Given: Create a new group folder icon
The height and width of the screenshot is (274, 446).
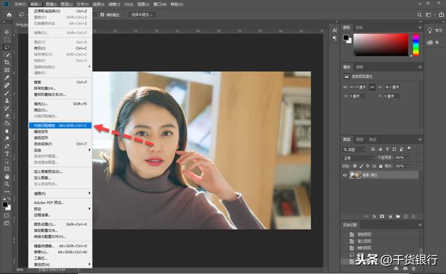Looking at the screenshot, I should click(398, 217).
